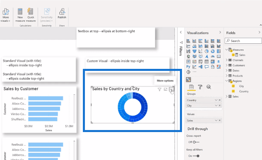Uncheck the Country field checkbox

(233, 91)
